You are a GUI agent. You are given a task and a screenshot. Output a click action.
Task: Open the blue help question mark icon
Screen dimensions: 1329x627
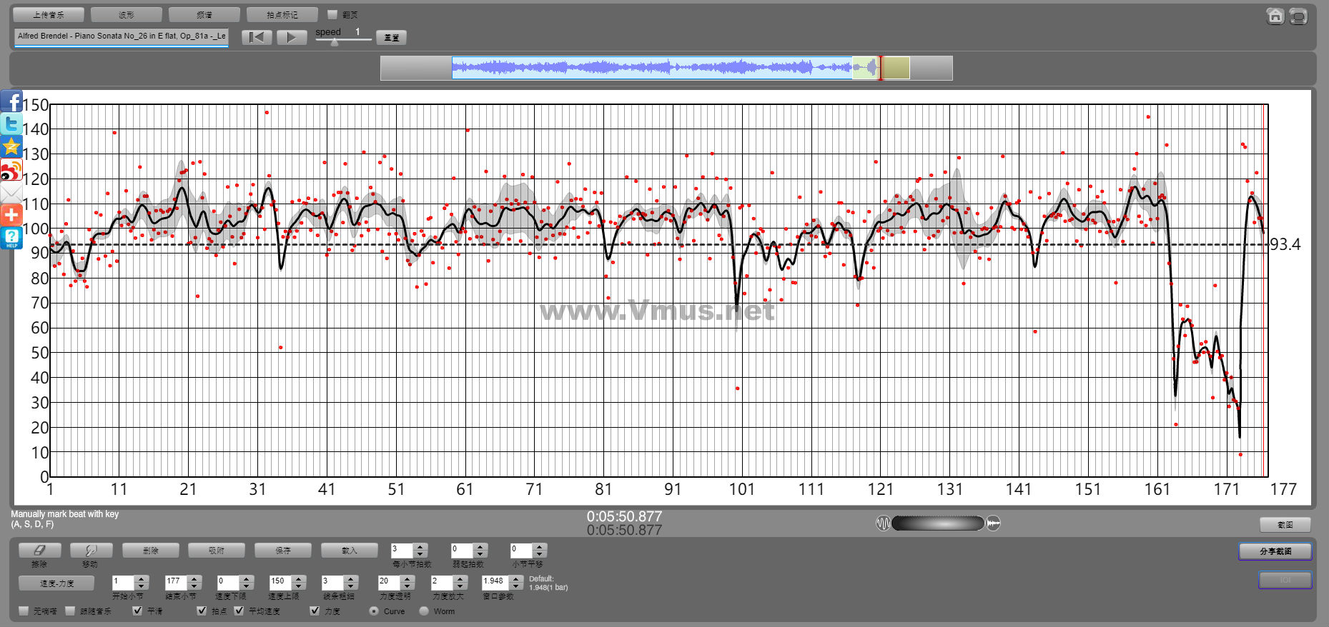click(x=11, y=238)
